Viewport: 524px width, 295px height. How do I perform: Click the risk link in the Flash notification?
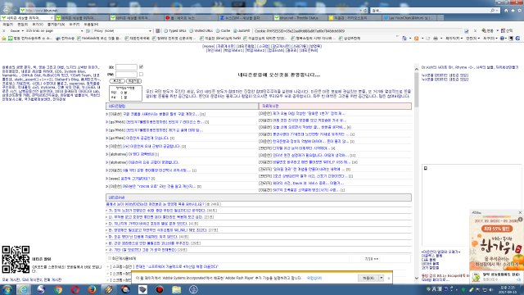314,278
